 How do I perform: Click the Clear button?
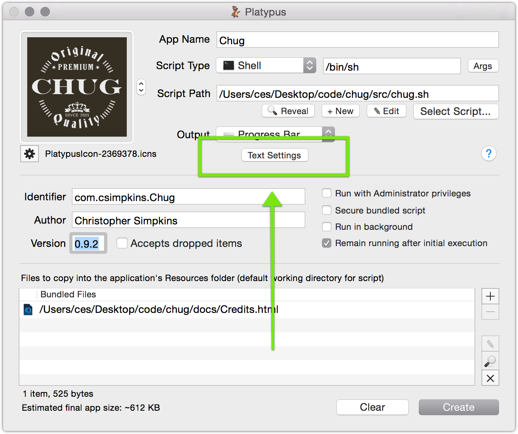coord(372,407)
